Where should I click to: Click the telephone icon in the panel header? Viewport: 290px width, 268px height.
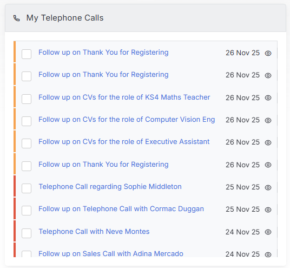(x=17, y=18)
